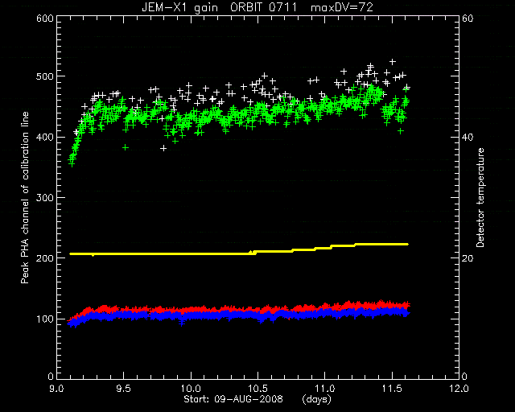The image size is (515, 412).
Task: Click the 40 tick label on right axis
Action: point(468,137)
